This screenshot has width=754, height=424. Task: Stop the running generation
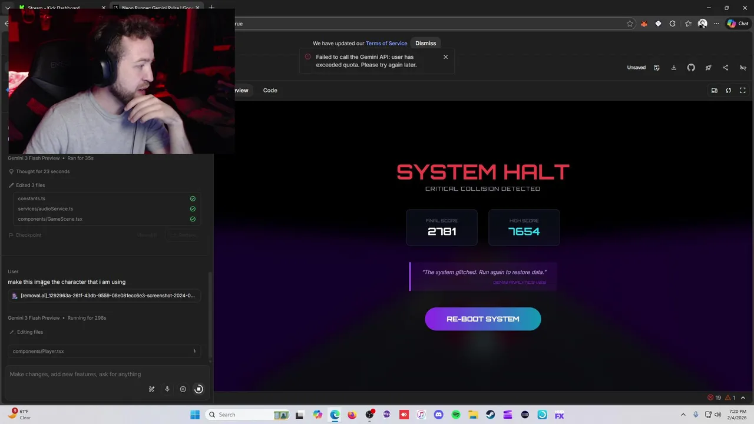click(199, 389)
